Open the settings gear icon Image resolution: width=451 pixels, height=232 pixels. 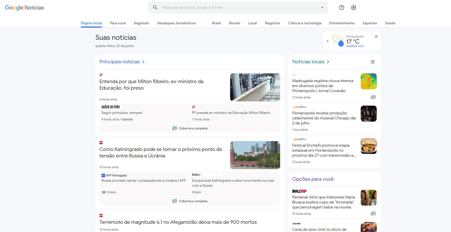click(353, 8)
